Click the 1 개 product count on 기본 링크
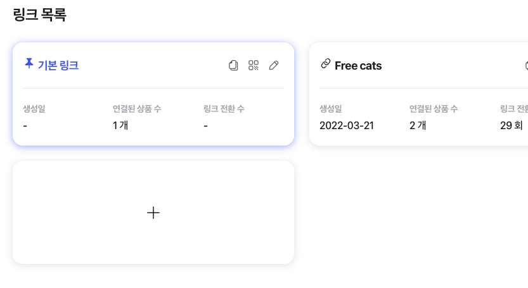This screenshot has width=528, height=288. pyautogui.click(x=120, y=125)
